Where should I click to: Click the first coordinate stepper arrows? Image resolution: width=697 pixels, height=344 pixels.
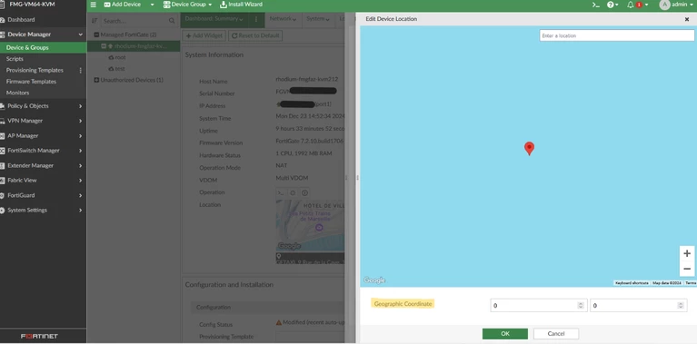tap(581, 305)
